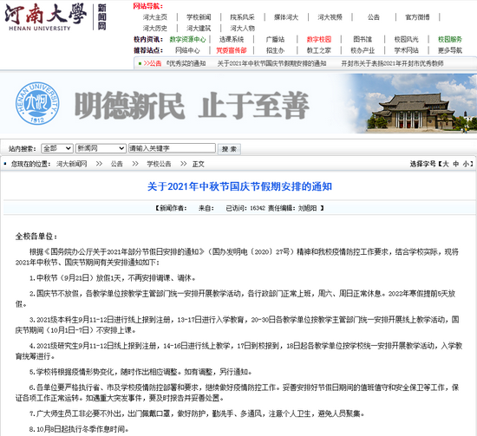Click 正文 in the breadcrumb
Image resolution: width=477 pixels, height=436 pixels.
199,164
